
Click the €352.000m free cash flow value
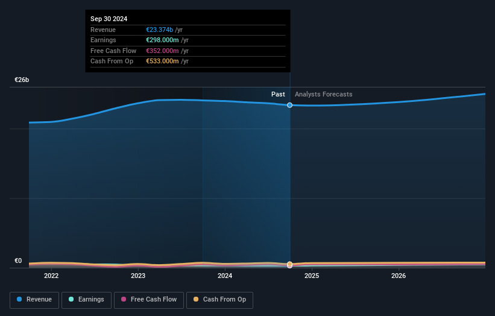162,51
